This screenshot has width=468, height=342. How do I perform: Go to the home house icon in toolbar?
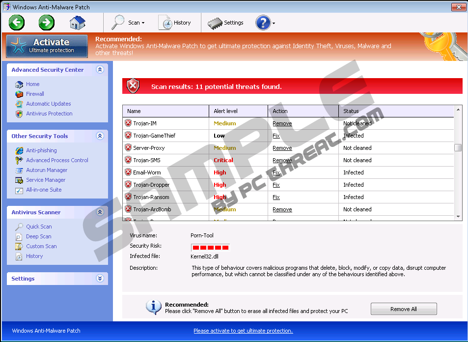coord(77,23)
